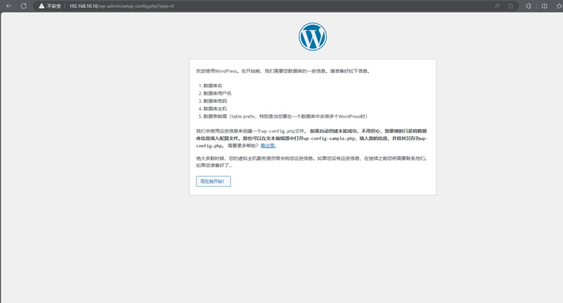Viewport: 563px width, 303px height.
Task: Select the list item 数据库用户名
Action: 217,93
